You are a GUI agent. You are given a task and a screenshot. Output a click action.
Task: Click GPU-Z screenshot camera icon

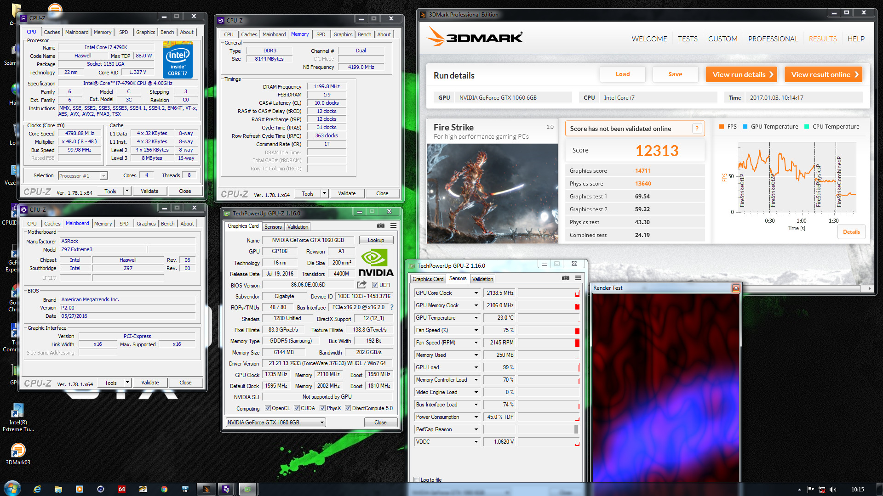coord(381,225)
